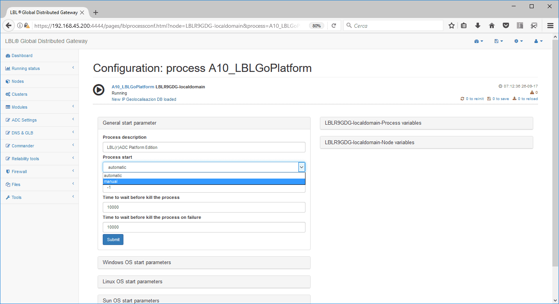Click the Running status bar chart icon
Viewport: 559px width, 304px height.
pyautogui.click(x=8, y=68)
